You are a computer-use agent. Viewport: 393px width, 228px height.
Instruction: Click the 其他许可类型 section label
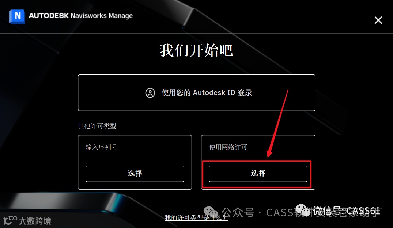(97, 126)
